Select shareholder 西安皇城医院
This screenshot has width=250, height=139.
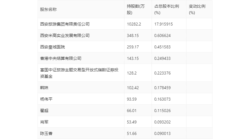tap(52, 47)
